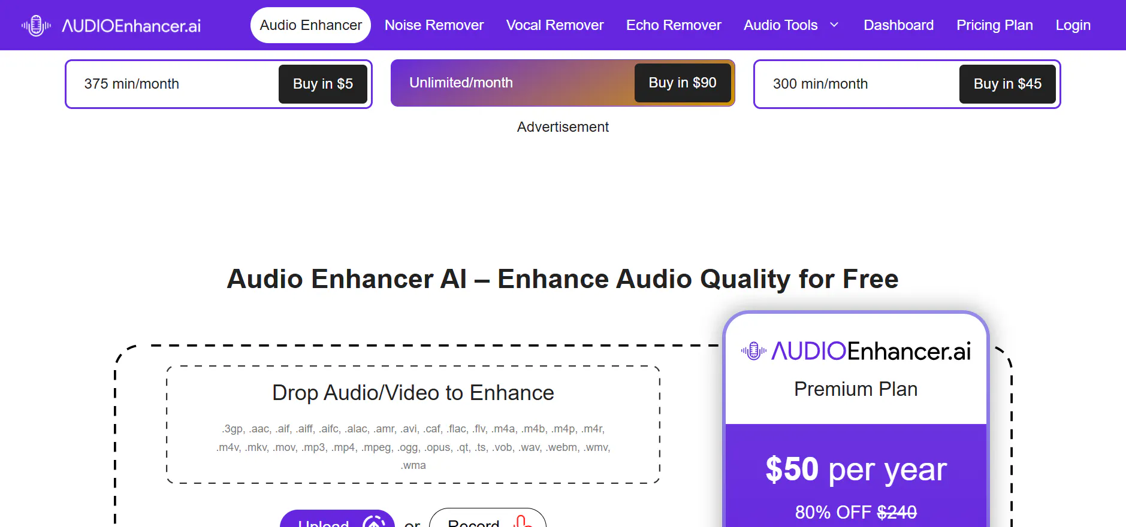Screen dimensions: 1126x527
Task: Click the supported file formats list text
Action: click(x=413, y=447)
